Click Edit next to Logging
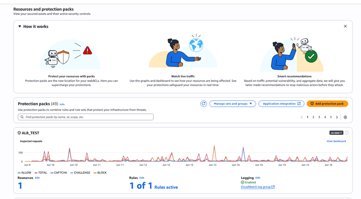Screen dimensions: 361x199 click(258, 178)
